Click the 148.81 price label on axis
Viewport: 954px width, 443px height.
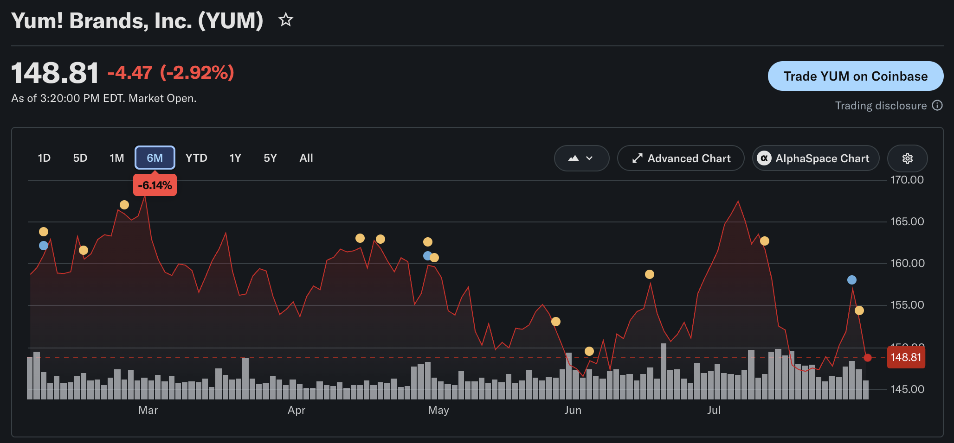(x=906, y=357)
